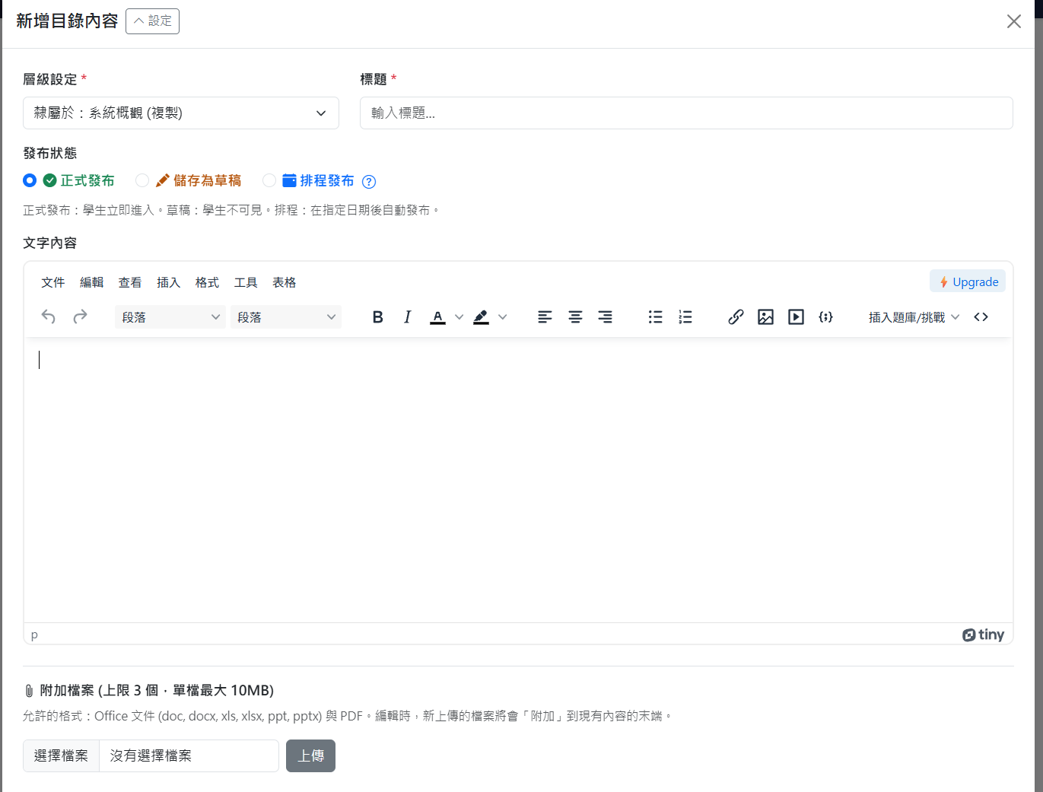The height and width of the screenshot is (792, 1043).
Task: Center align the text
Action: (575, 317)
